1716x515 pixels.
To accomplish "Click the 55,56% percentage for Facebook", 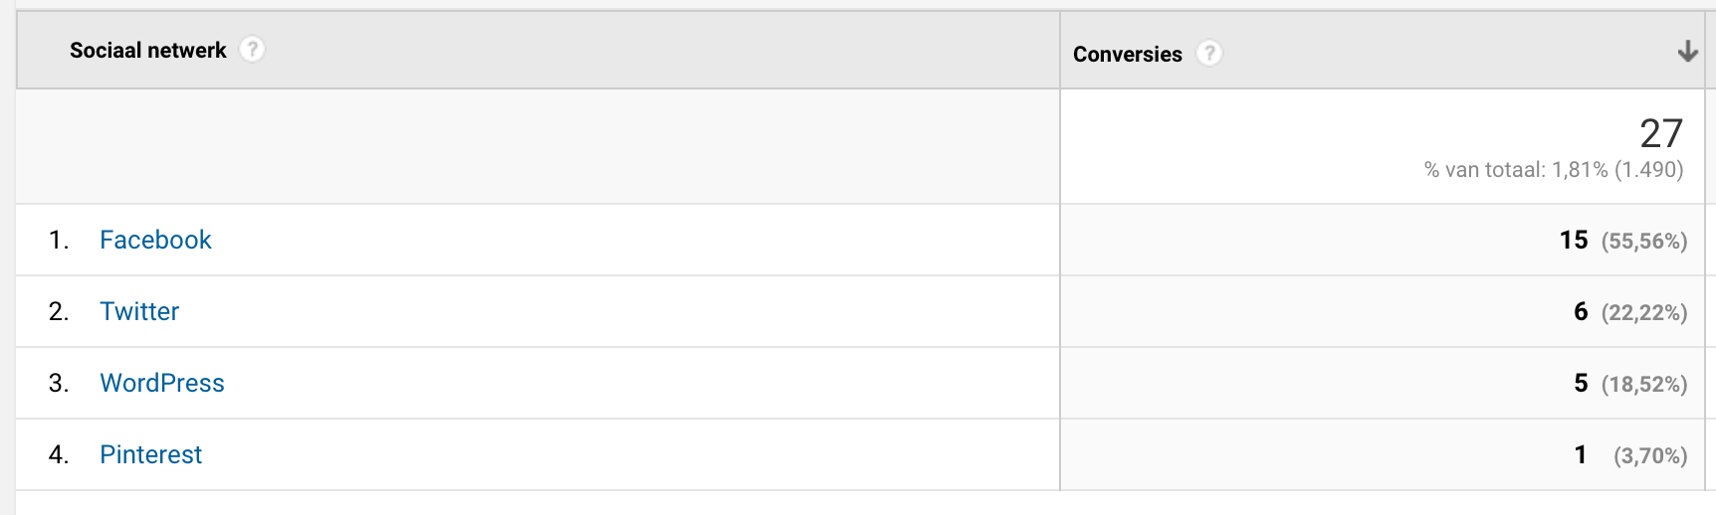I will pos(1644,241).
